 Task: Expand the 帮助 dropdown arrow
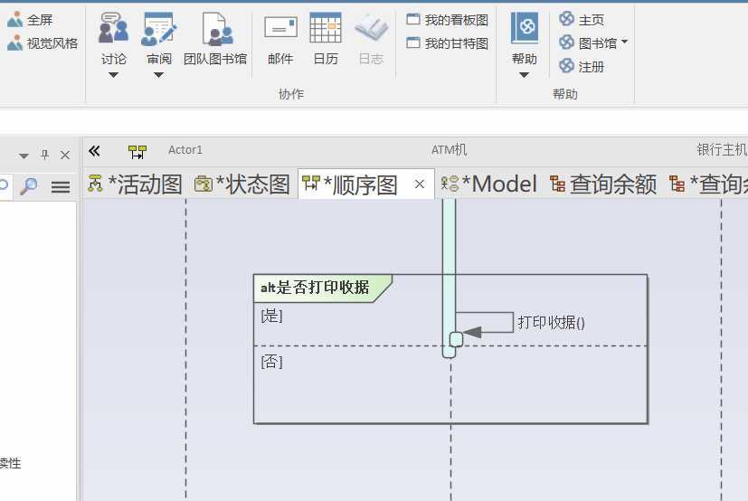click(524, 75)
